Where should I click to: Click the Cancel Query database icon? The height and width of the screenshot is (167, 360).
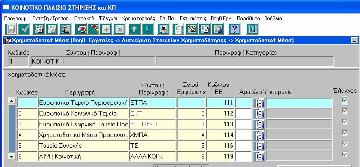click(52, 29)
